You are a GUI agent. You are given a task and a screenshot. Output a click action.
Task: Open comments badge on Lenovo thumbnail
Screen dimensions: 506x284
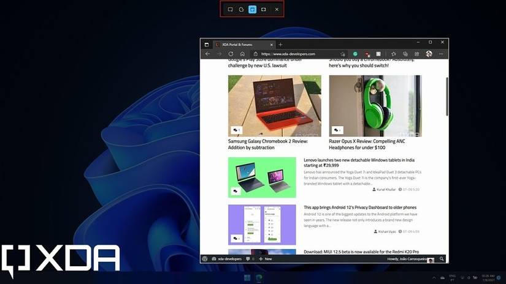click(236, 191)
